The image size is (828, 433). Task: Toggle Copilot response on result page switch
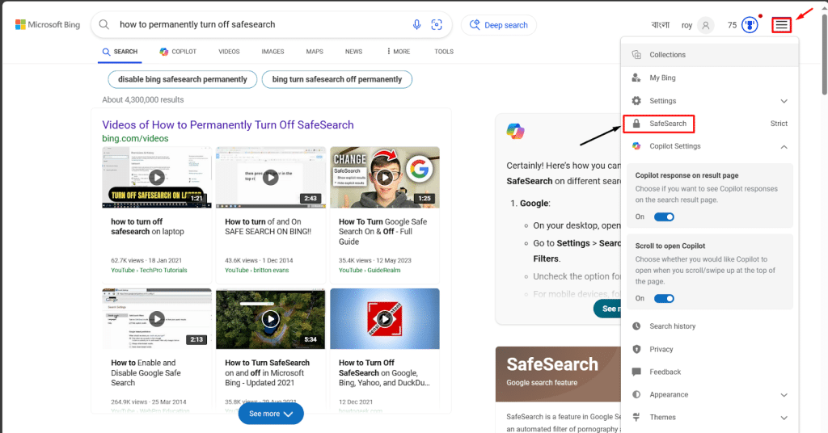(664, 216)
